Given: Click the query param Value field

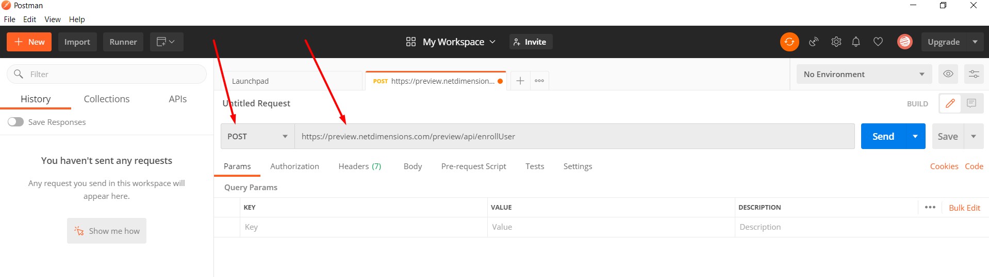Looking at the screenshot, I should (x=611, y=227).
